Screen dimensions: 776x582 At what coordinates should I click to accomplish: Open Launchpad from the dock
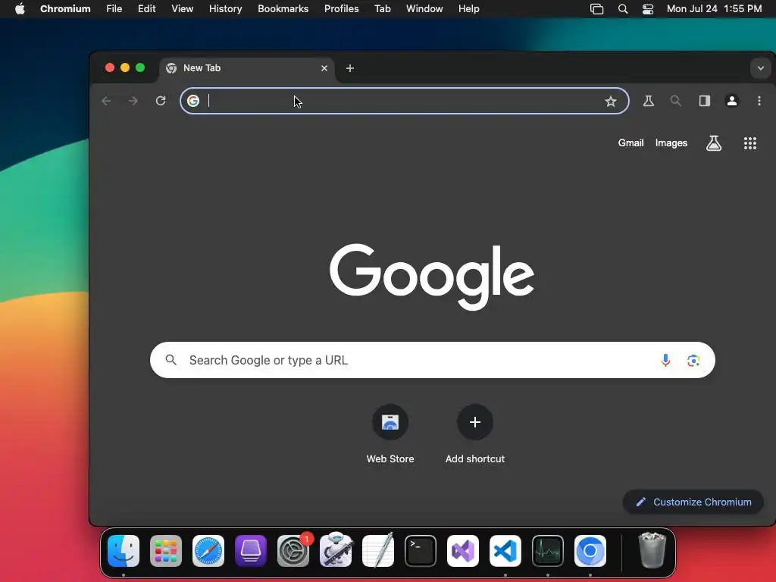[166, 551]
